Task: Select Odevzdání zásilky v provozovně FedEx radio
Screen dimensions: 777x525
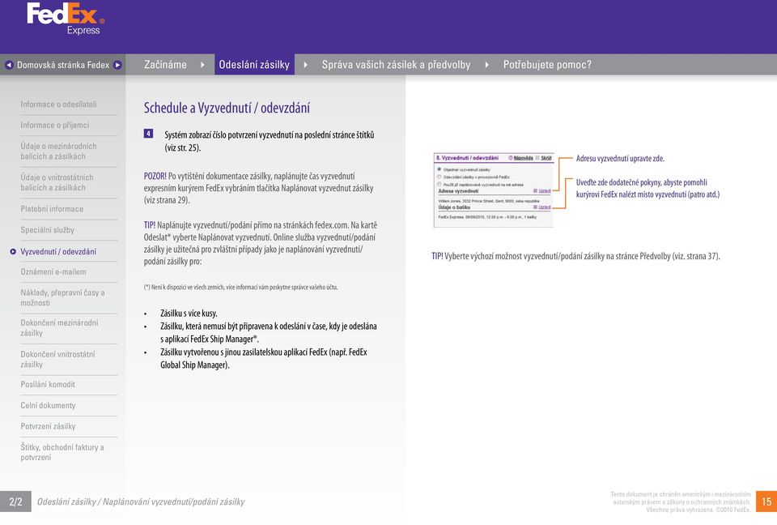Action: [x=439, y=177]
